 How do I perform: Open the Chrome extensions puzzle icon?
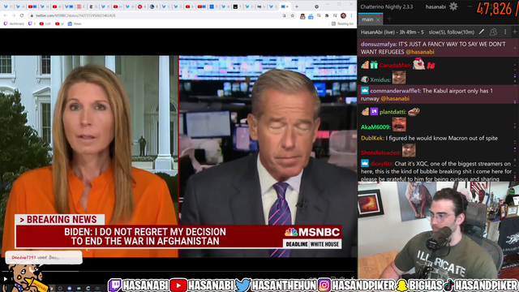pyautogui.click(x=327, y=15)
